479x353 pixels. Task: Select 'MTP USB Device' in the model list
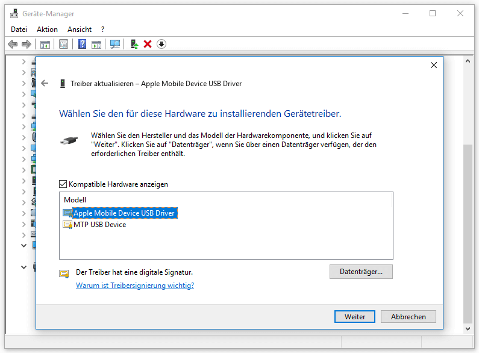tap(99, 225)
